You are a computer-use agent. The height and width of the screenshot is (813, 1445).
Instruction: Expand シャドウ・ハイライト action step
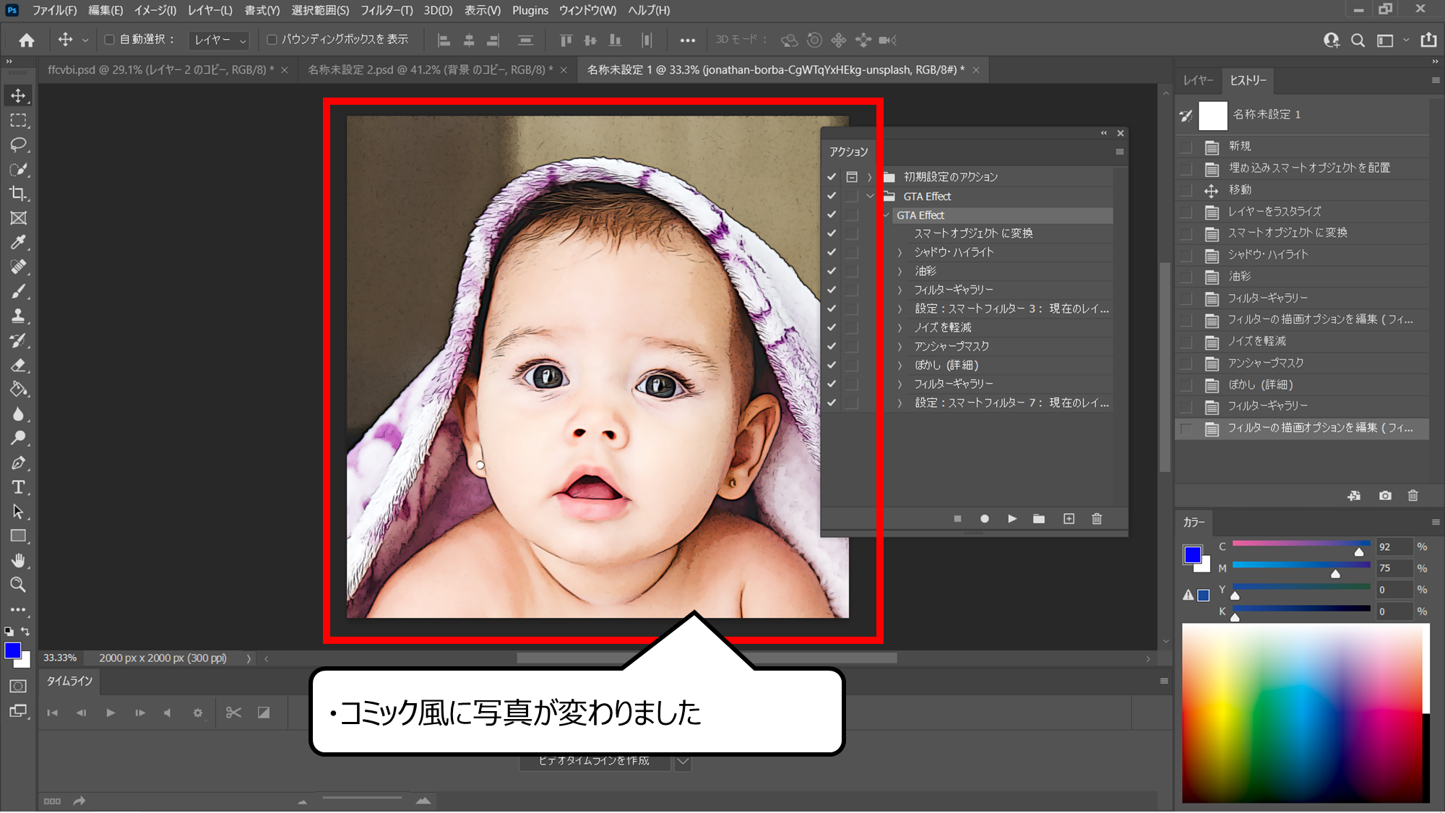(x=900, y=252)
